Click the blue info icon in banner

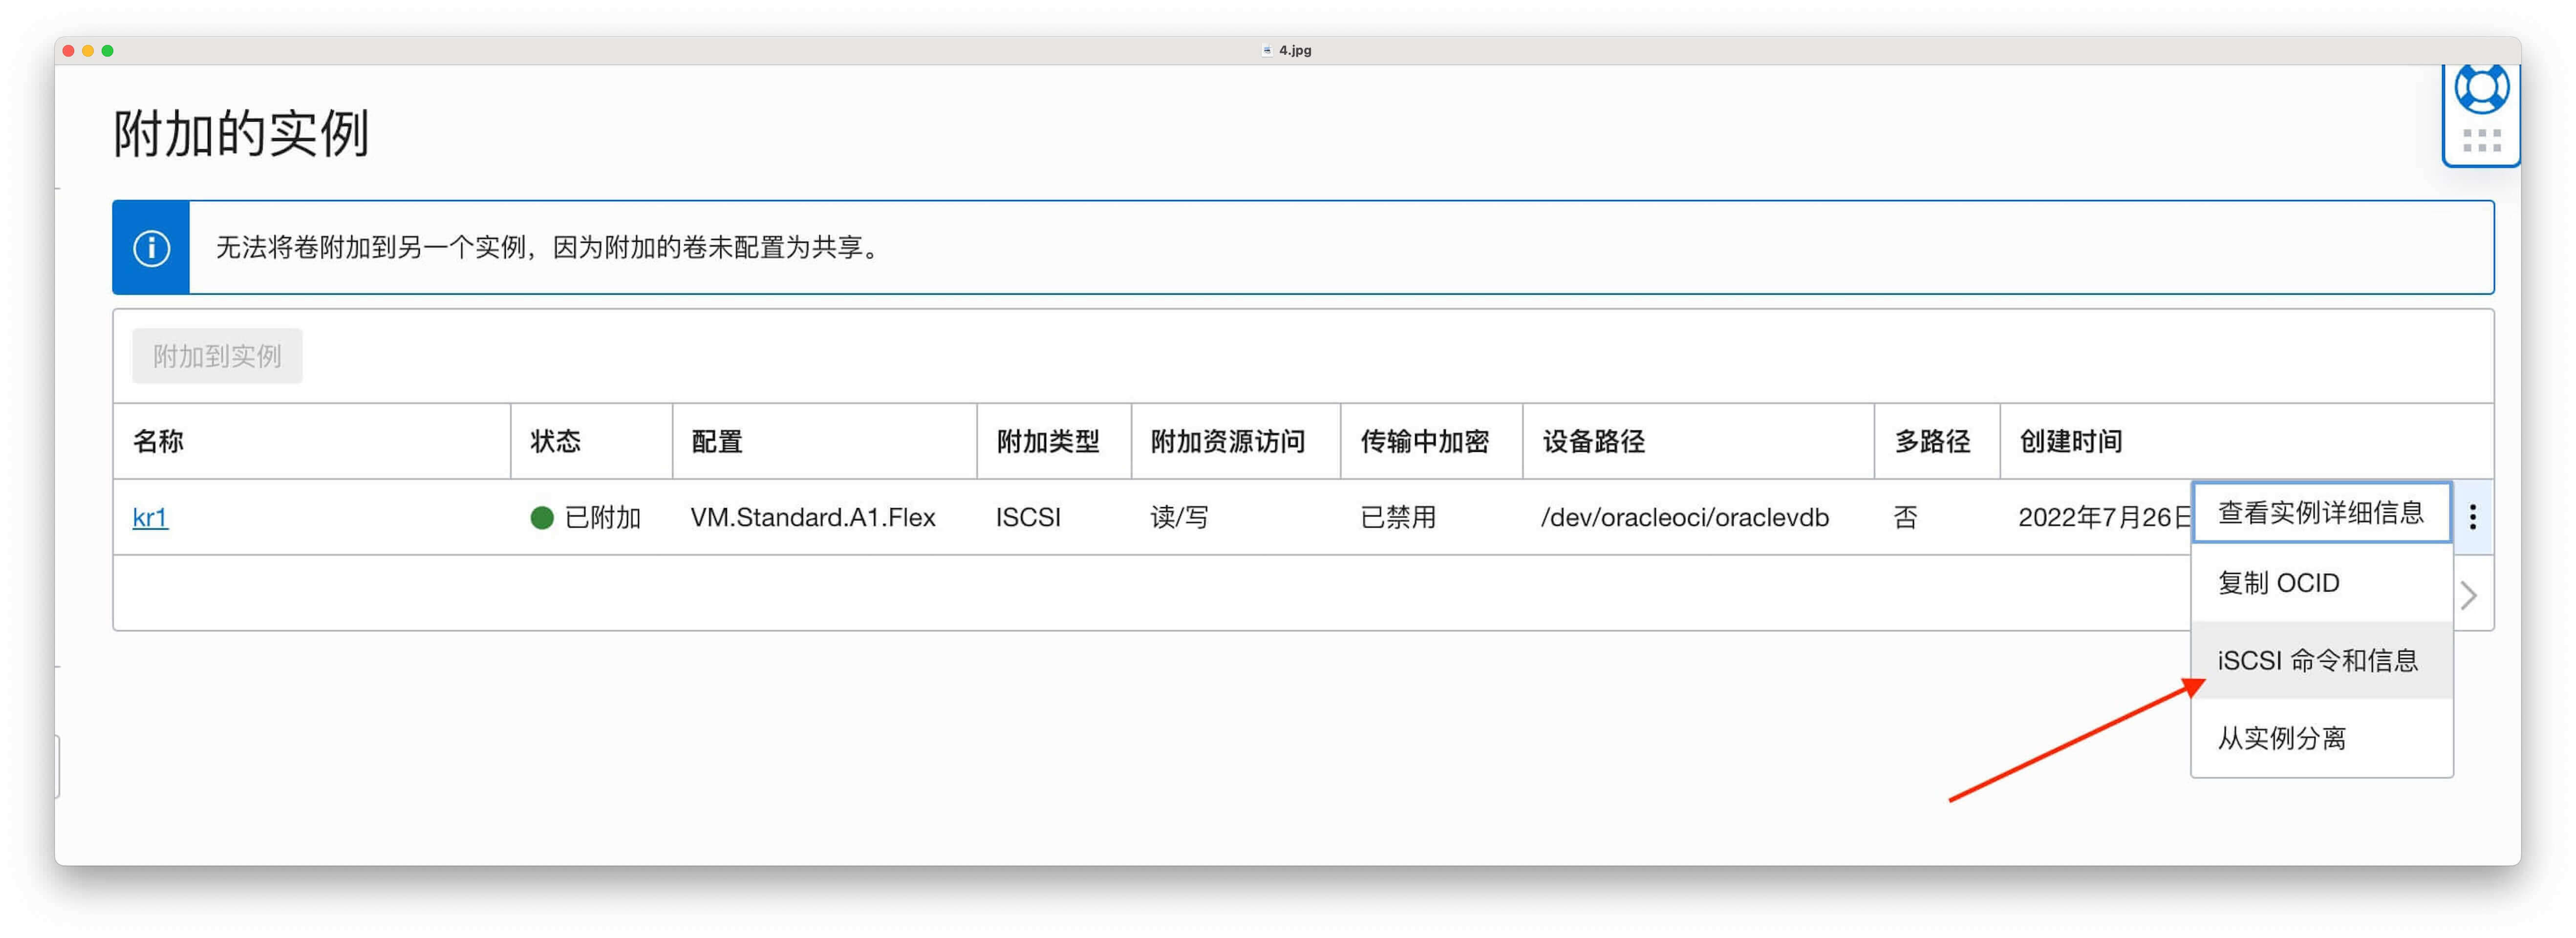coord(151,248)
